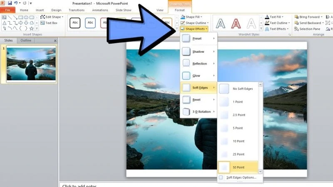333x187 pixels.
Task: Open the WordArt Styles dialog launcher
Action: pos(289,34)
